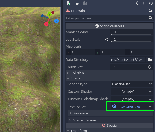Create a new resource in the inspector
The height and width of the screenshot is (132, 155).
tap(68, 3)
